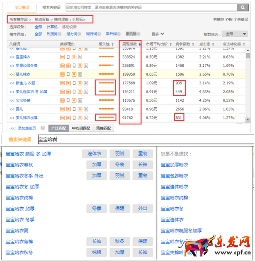
Task: Click the 热 icon in 婴儿棉衣 row
Action: (62, 74)
